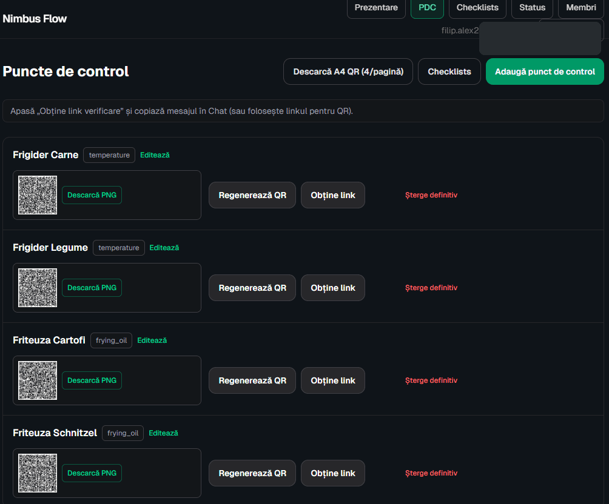This screenshot has height=504, width=609.
Task: Get link for Friteuza Schnitzel
Action: (x=333, y=473)
